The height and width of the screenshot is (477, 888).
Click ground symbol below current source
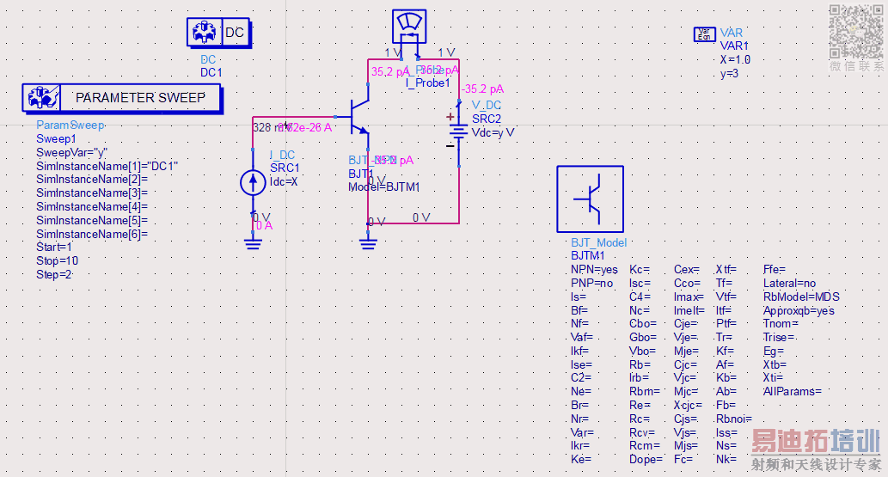pos(253,243)
